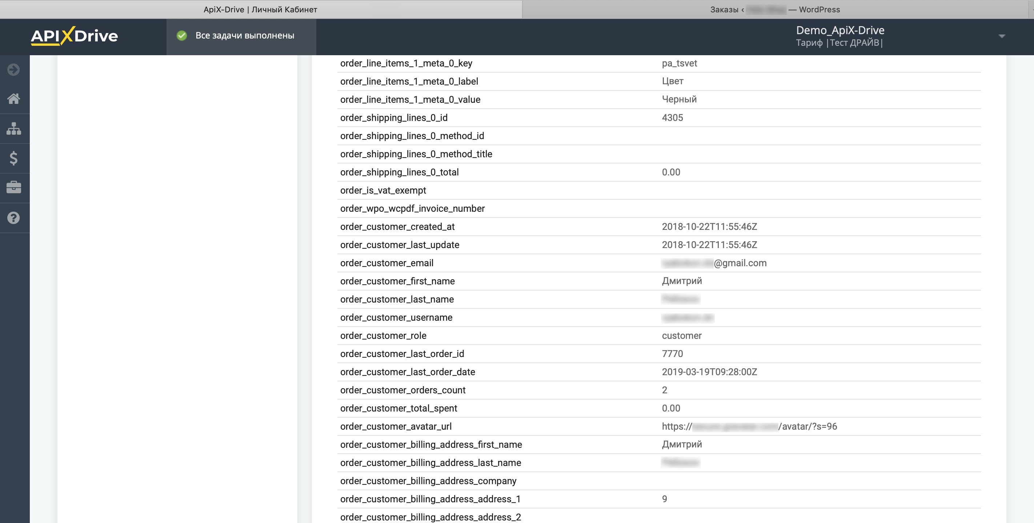
Task: Switch to Заказы WordPress tab
Action: tap(775, 9)
